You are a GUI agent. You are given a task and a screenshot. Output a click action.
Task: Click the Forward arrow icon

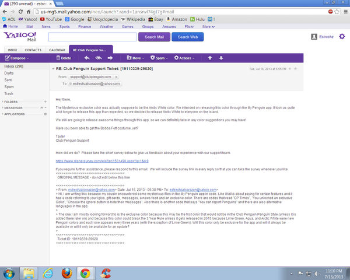[x=110, y=58]
